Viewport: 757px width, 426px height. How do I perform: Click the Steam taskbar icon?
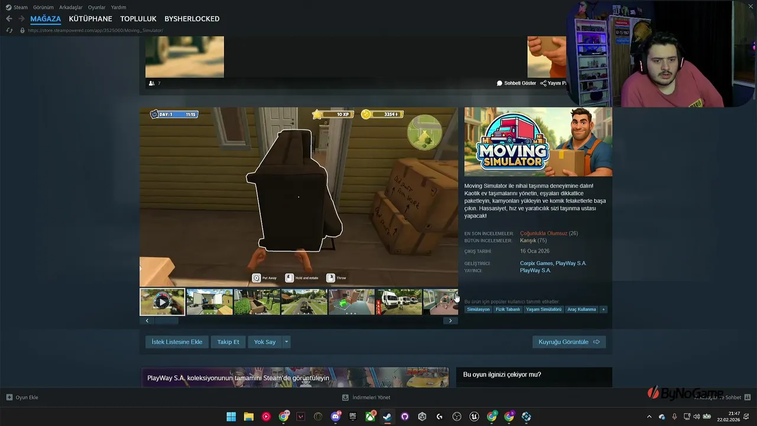tap(387, 417)
